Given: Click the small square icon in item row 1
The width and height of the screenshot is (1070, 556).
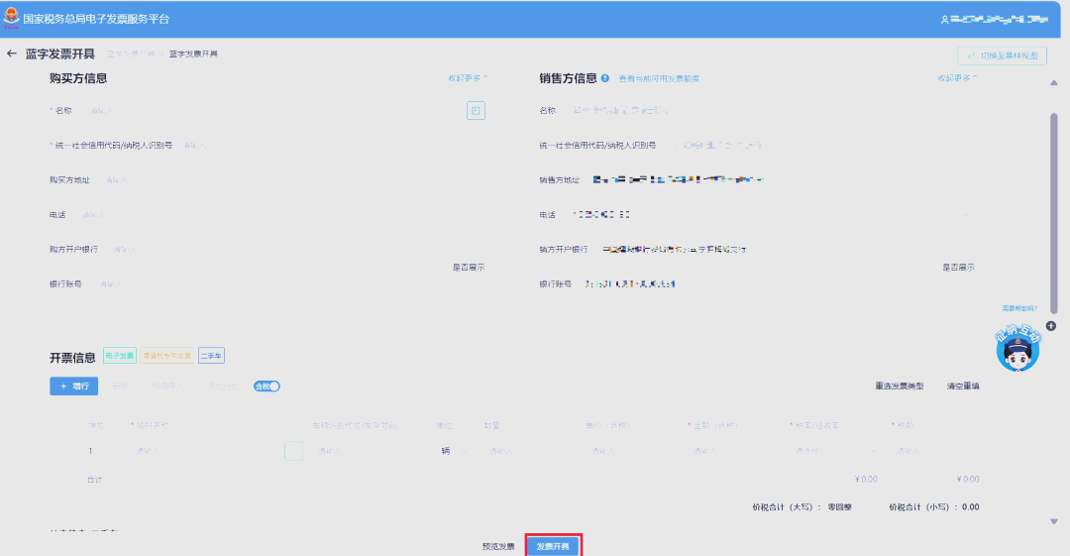Looking at the screenshot, I should click(x=293, y=451).
